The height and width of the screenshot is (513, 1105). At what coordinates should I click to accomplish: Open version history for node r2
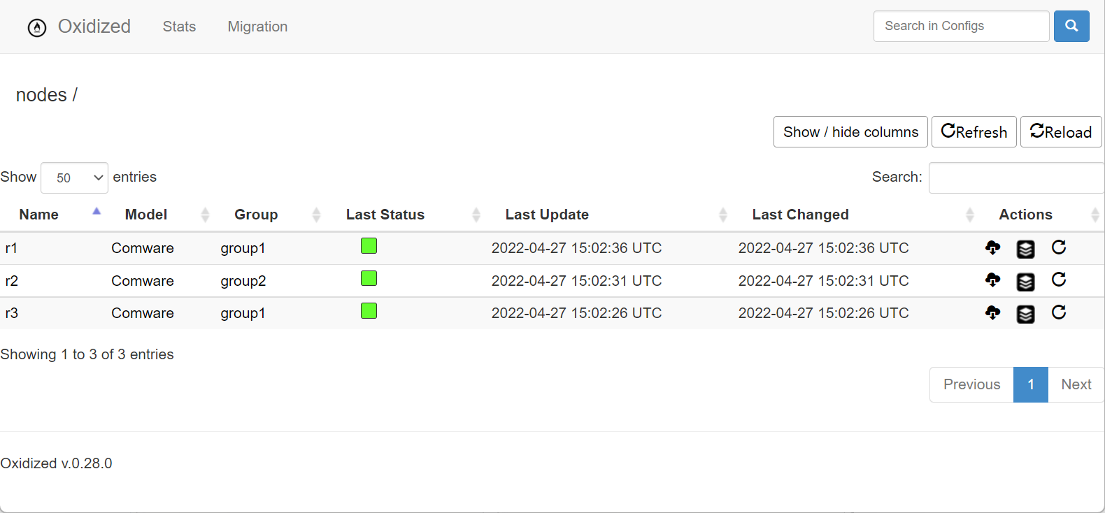tap(1025, 282)
